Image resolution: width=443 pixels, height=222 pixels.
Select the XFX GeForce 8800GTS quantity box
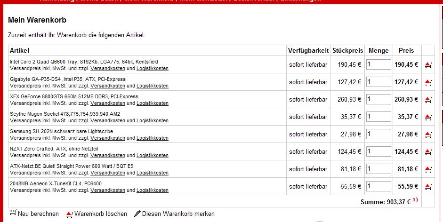pyautogui.click(x=379, y=99)
